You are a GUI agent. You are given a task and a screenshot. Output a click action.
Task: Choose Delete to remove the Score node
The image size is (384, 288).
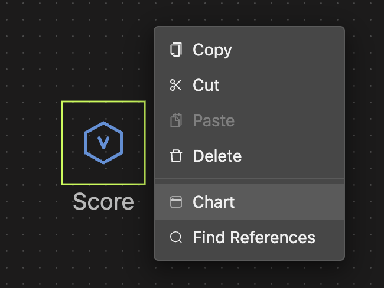point(217,156)
